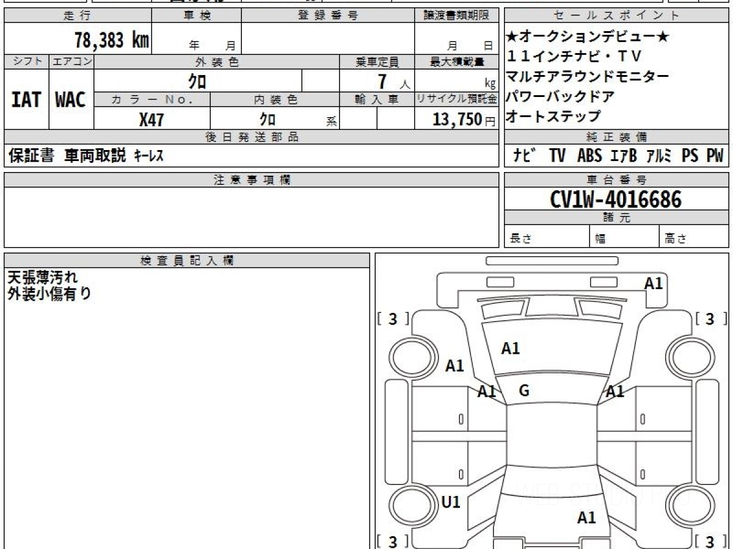This screenshot has width=733, height=549.
Task: Click the U1 dent mark on diagram
Action: (x=450, y=502)
